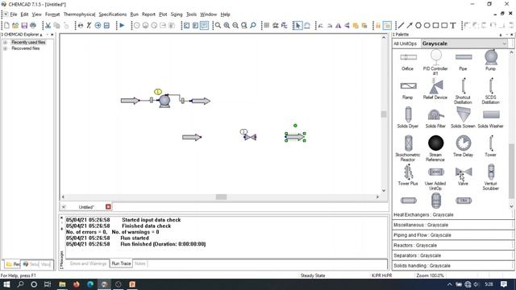Open the Specifications menu
The image size is (516, 290).
pyautogui.click(x=113, y=14)
